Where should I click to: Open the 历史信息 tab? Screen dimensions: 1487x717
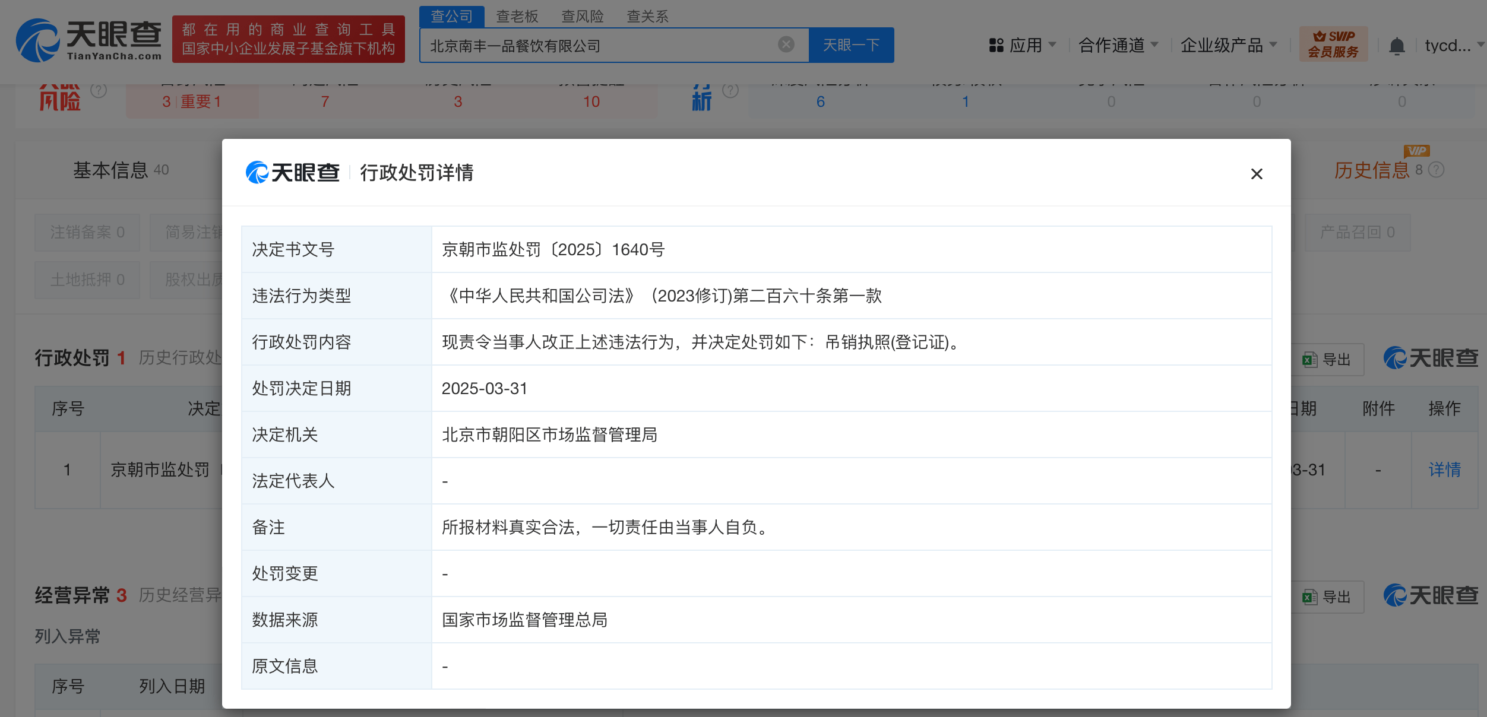(1371, 170)
